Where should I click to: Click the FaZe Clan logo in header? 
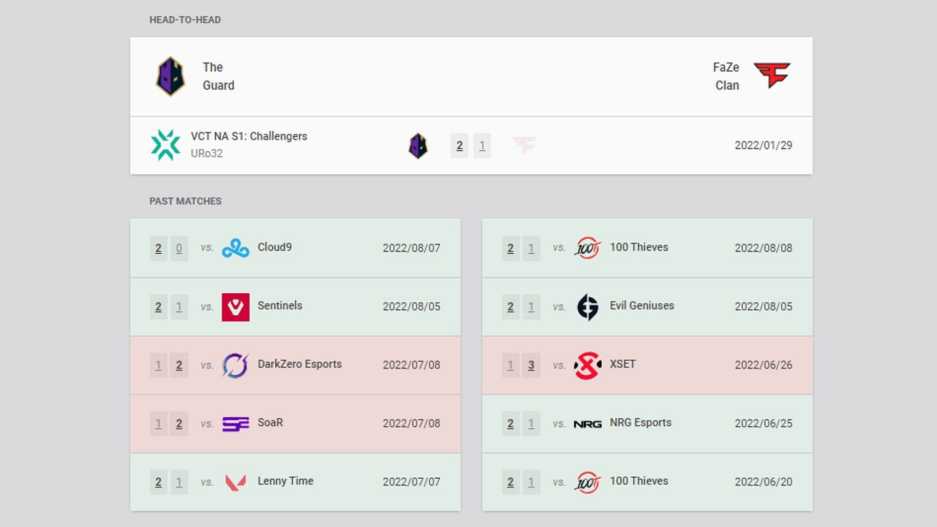point(772,75)
